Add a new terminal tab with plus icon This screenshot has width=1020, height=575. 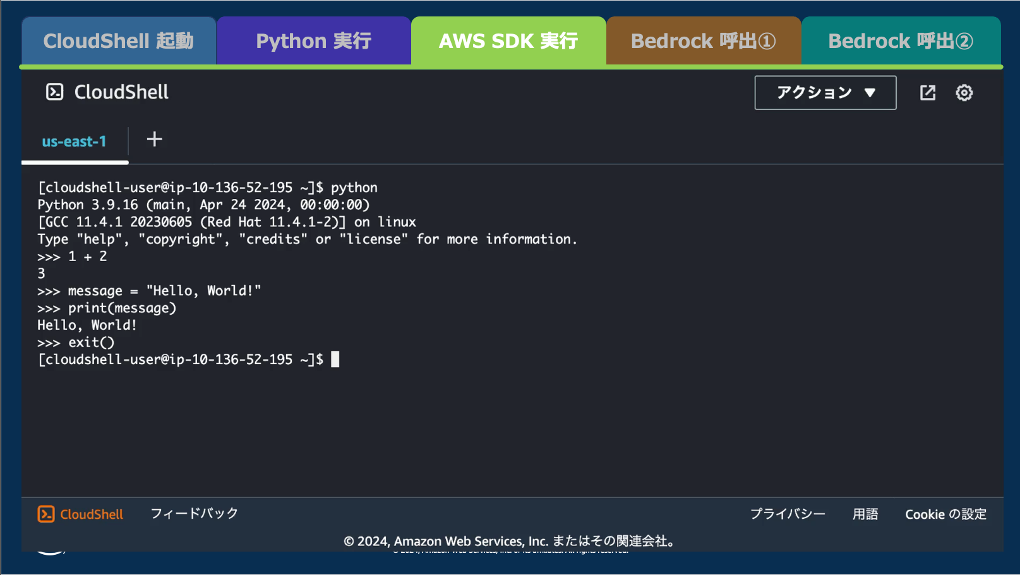click(155, 139)
